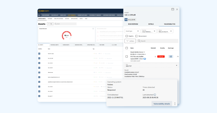This screenshot has height=113, width=217.
Task: Expand Show all tags for the Ubuntu row
Action: tap(107, 73)
